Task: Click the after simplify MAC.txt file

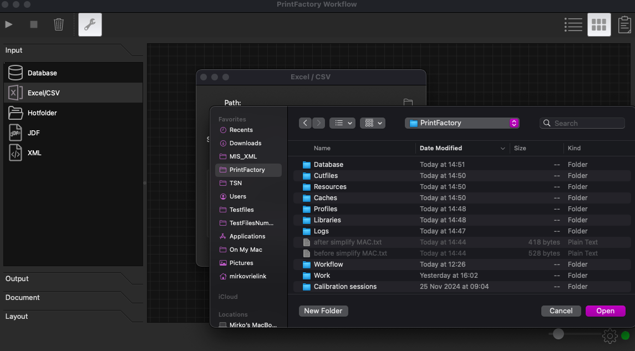Action: [x=462, y=242]
